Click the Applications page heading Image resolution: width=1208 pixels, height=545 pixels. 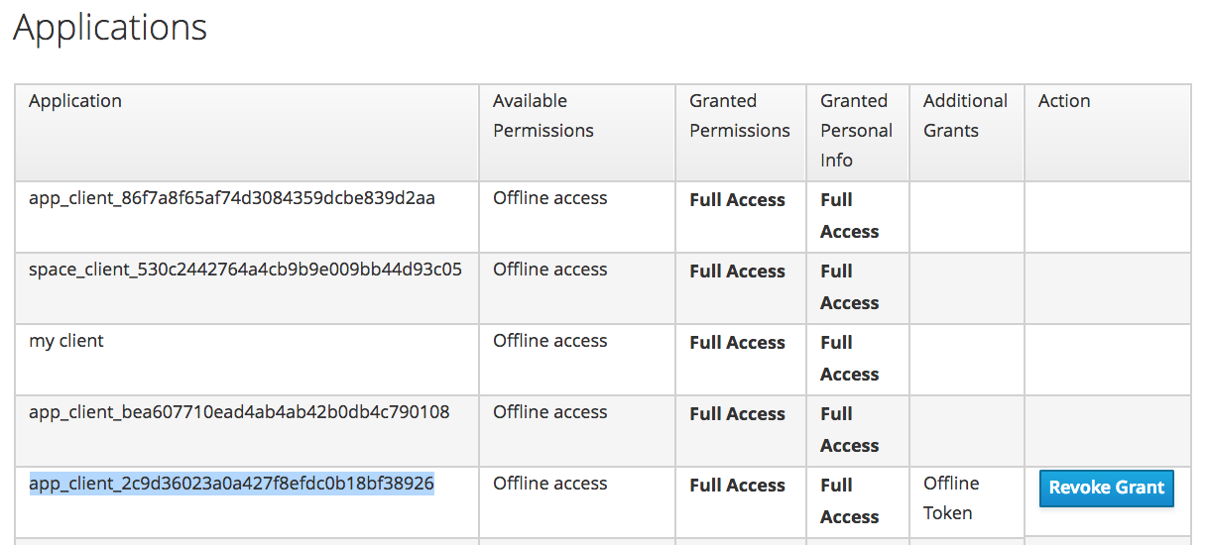[x=110, y=27]
